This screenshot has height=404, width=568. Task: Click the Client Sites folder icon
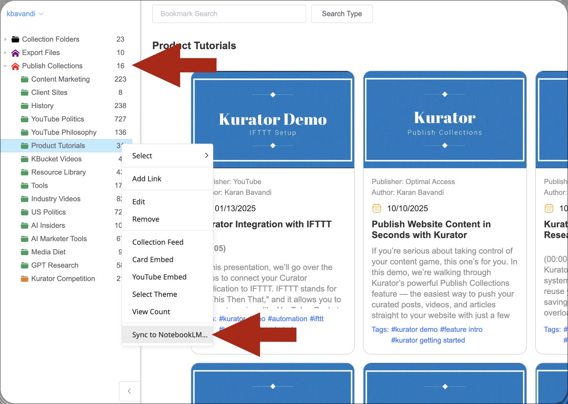[x=25, y=93]
